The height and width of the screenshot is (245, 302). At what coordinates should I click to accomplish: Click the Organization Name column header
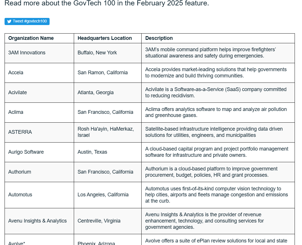[x=39, y=38]
